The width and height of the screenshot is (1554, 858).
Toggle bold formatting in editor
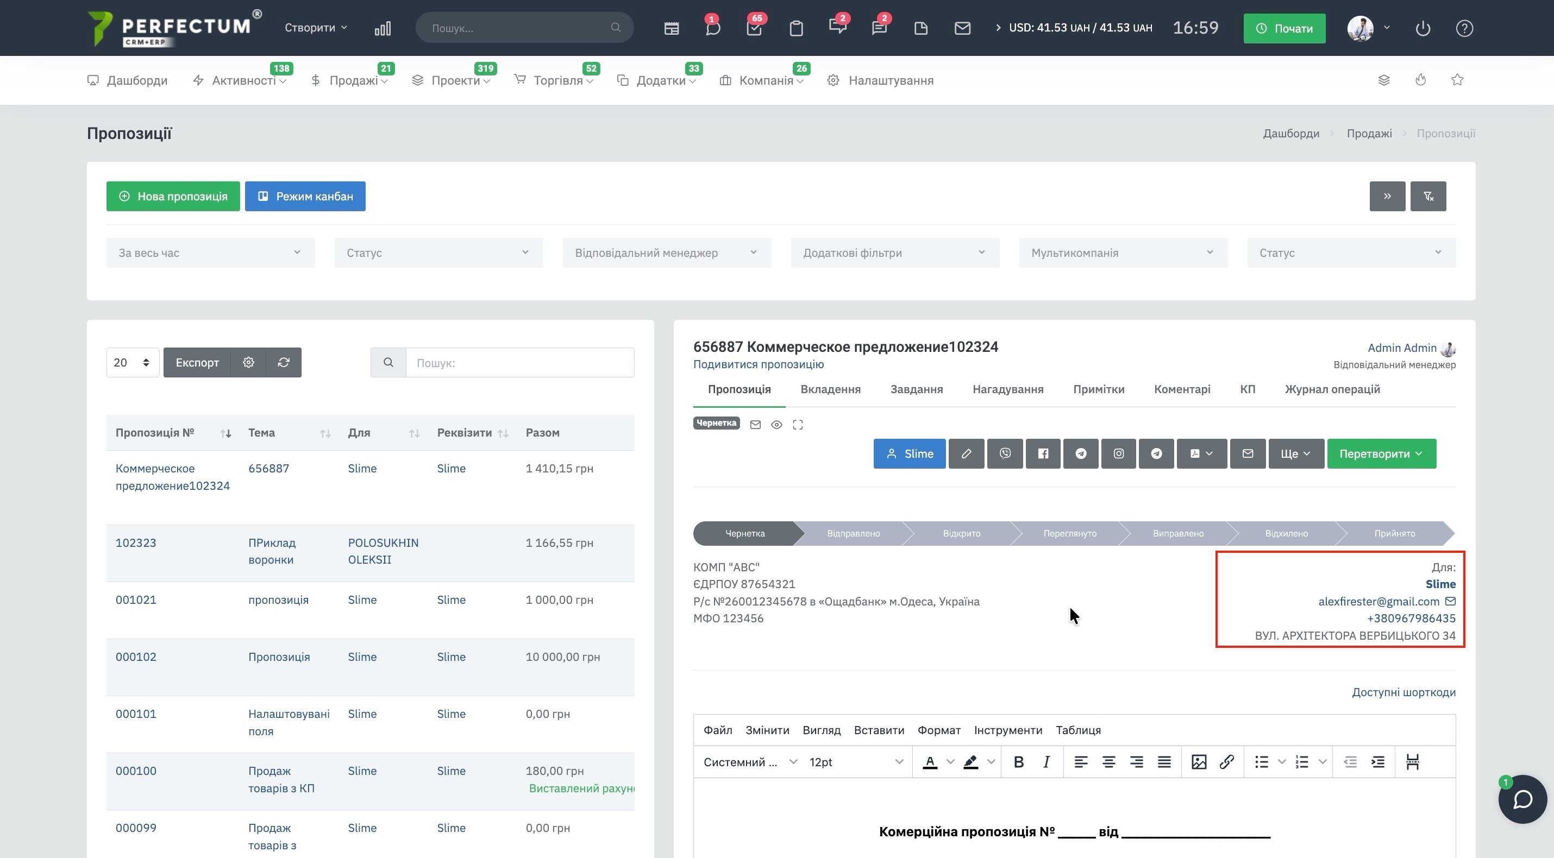(x=1018, y=762)
